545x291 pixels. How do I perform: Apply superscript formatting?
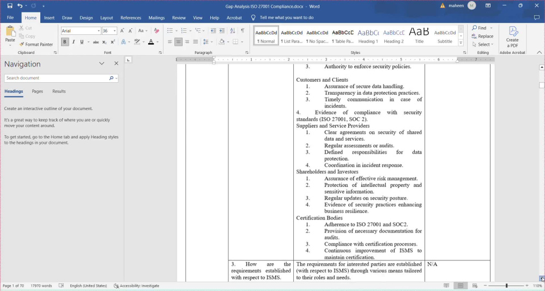coord(113,42)
